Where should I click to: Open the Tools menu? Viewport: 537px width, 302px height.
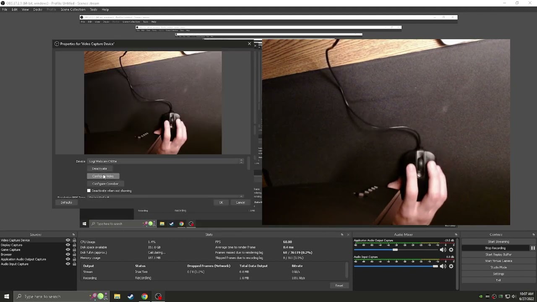94,9
